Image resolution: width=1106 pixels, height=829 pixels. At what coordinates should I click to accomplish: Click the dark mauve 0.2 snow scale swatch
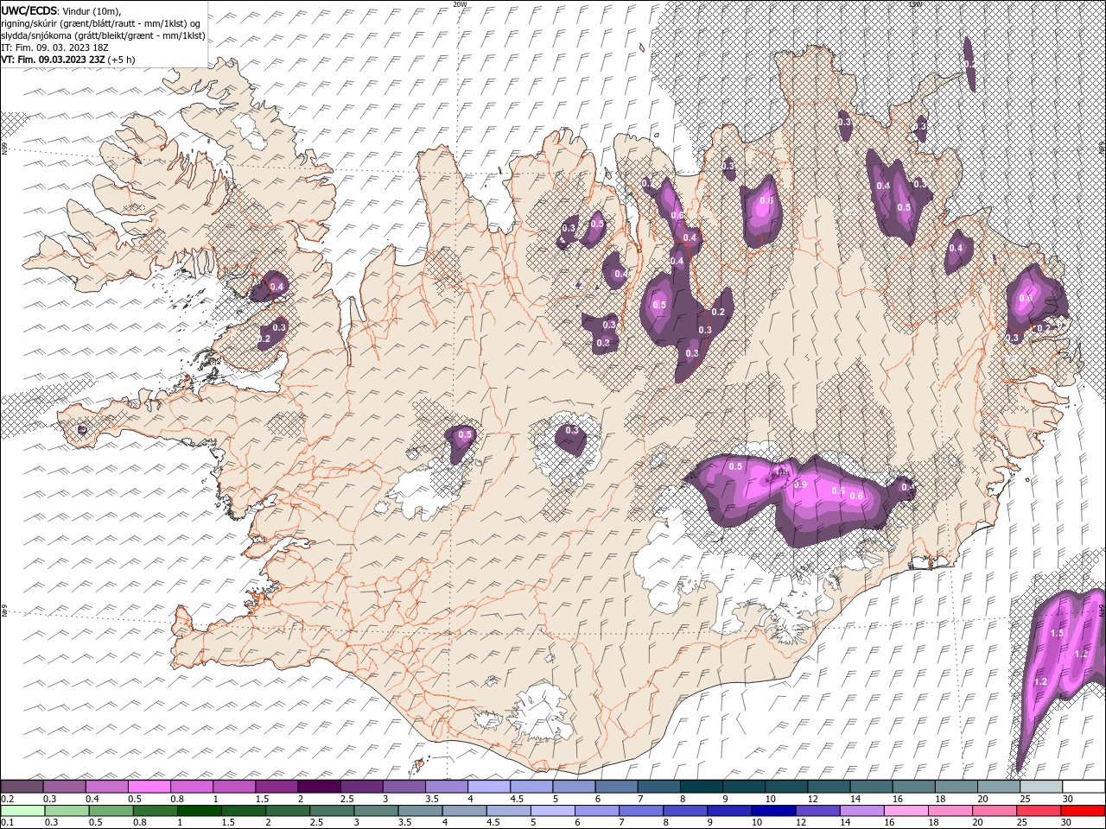click(22, 787)
